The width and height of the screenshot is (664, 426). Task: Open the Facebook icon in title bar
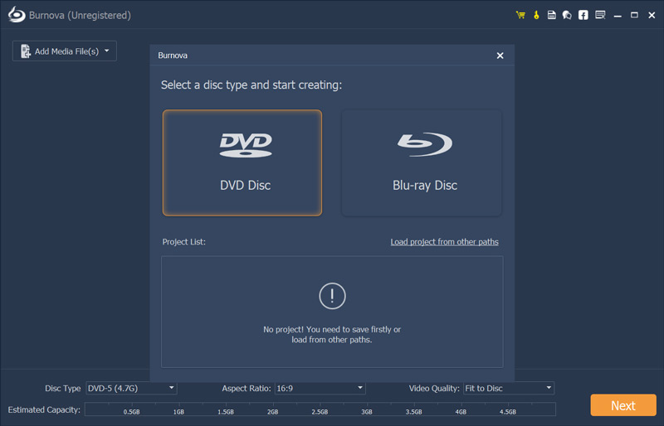(583, 15)
